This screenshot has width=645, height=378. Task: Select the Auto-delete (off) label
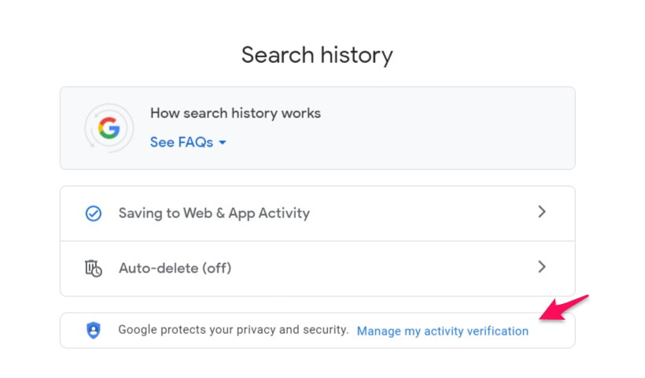[x=175, y=268]
